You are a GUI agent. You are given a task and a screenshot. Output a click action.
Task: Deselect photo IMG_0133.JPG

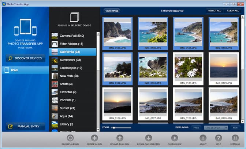point(224,33)
